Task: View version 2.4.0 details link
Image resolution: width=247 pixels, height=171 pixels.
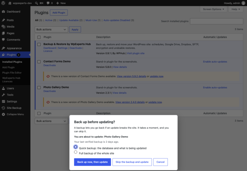Action: (x=130, y=102)
